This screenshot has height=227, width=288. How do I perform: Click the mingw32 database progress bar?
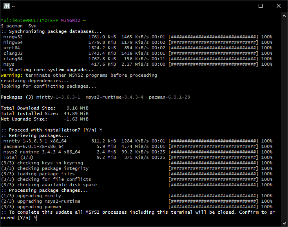tap(214, 37)
